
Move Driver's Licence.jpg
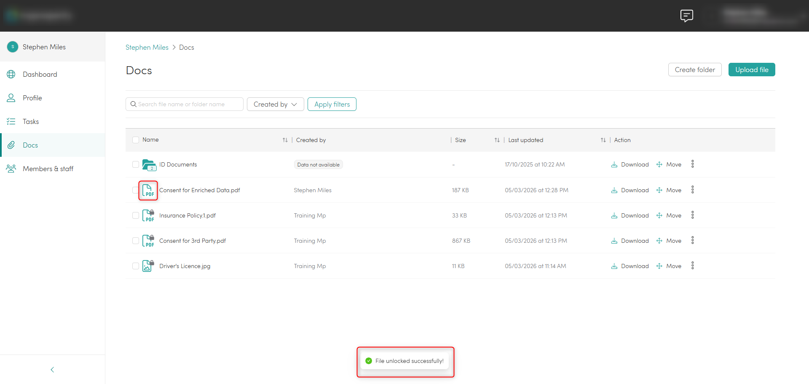point(669,266)
